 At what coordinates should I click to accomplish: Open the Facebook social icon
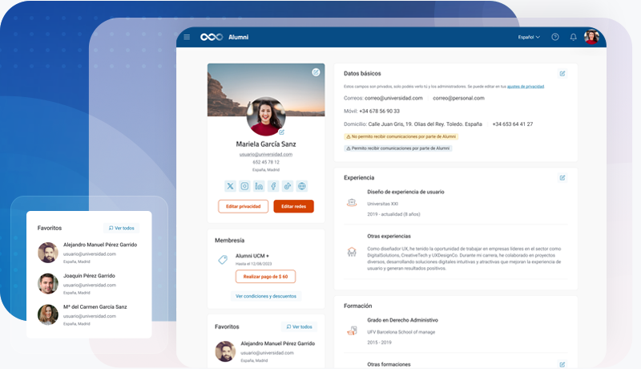tap(273, 186)
